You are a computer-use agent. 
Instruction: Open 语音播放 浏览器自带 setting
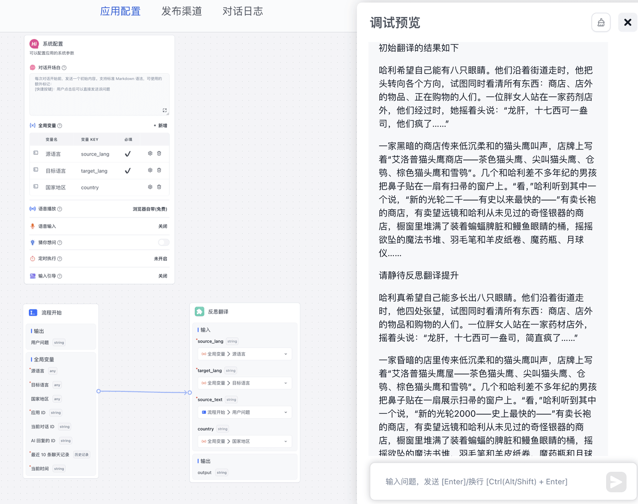pos(150,209)
